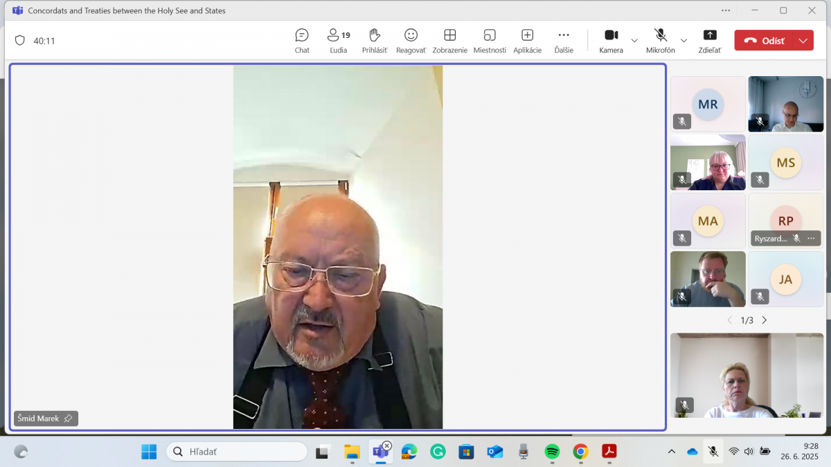Unmute the Mikrofón
831x467 pixels.
(x=661, y=41)
